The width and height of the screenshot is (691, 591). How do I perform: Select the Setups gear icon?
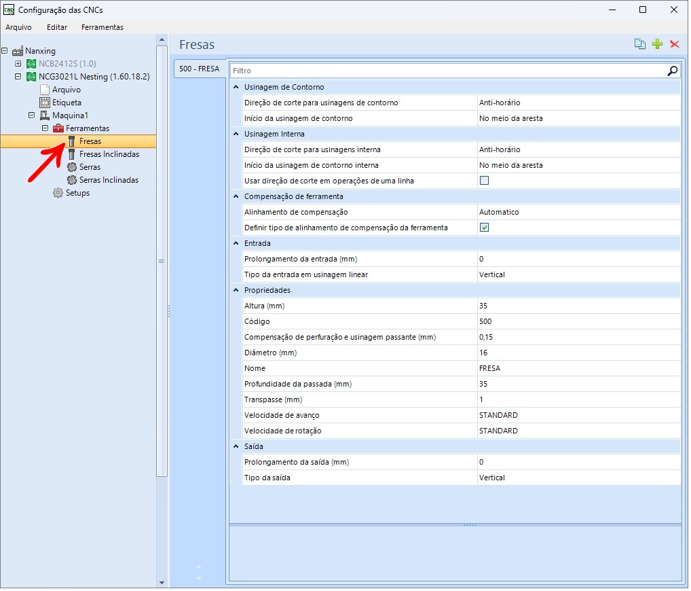click(x=58, y=194)
